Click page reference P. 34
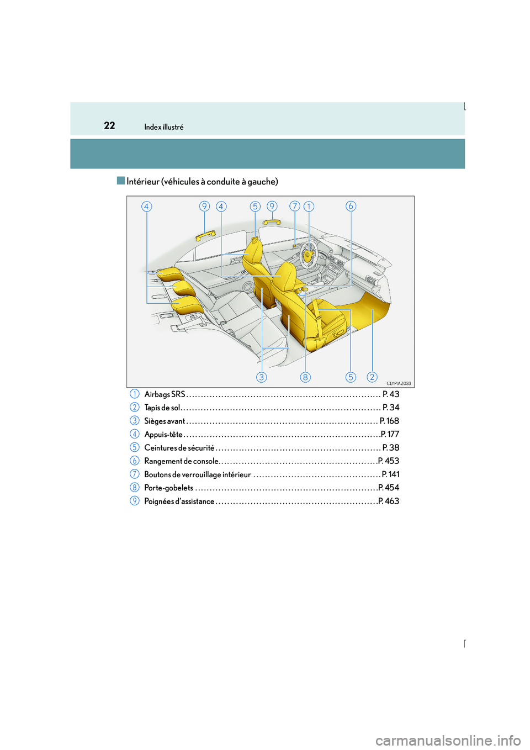530x750 pixels. click(391, 408)
